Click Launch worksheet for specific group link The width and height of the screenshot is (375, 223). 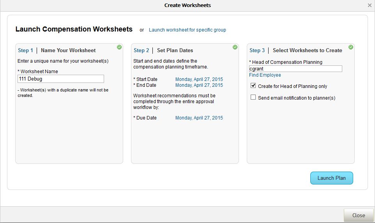(187, 30)
